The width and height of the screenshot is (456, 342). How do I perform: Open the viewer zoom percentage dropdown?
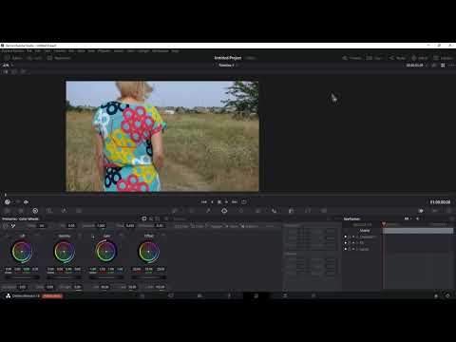pos(8,65)
